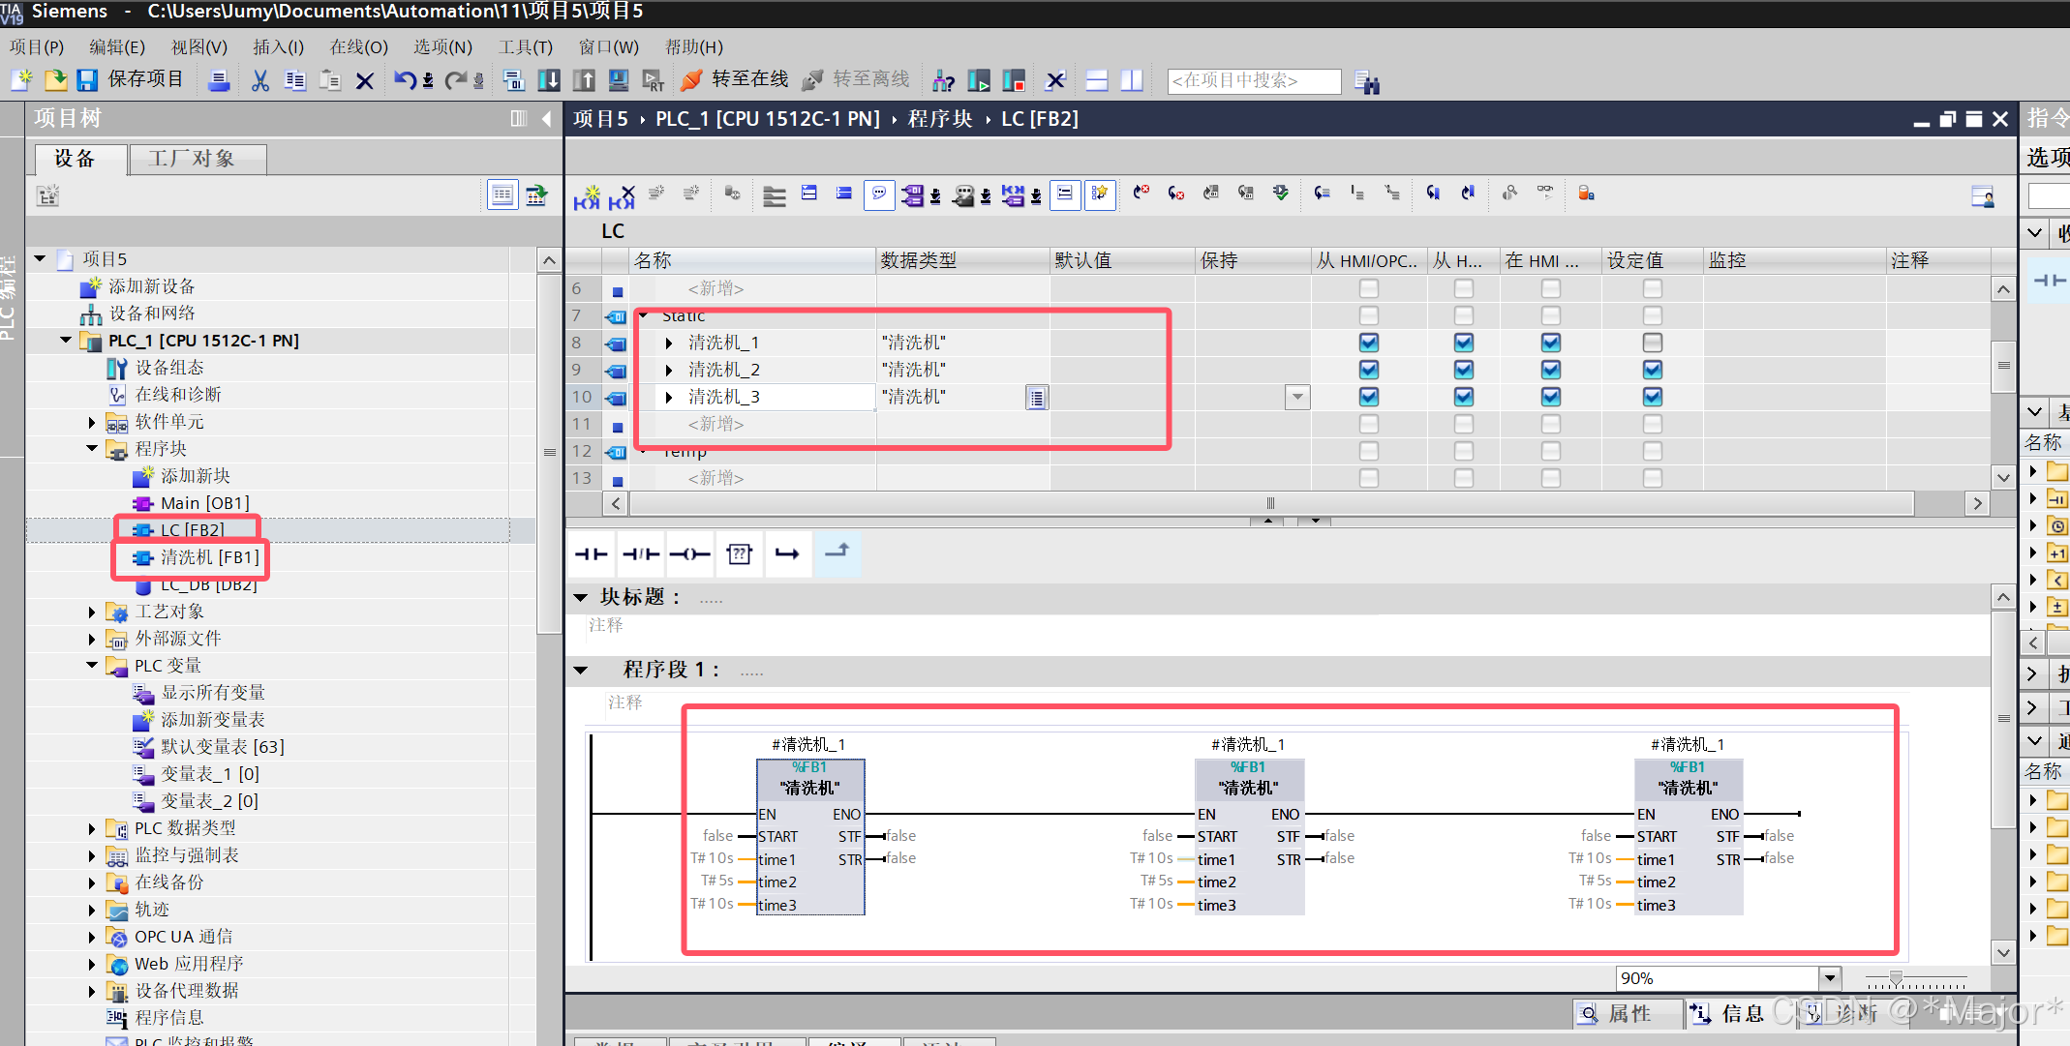Click the horizontal split editor icon
The width and height of the screenshot is (2070, 1046).
point(1097,80)
